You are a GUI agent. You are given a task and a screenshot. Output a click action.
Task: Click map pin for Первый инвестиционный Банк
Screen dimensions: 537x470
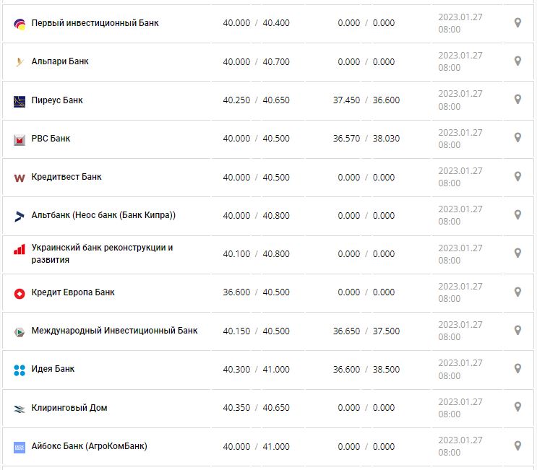click(517, 23)
